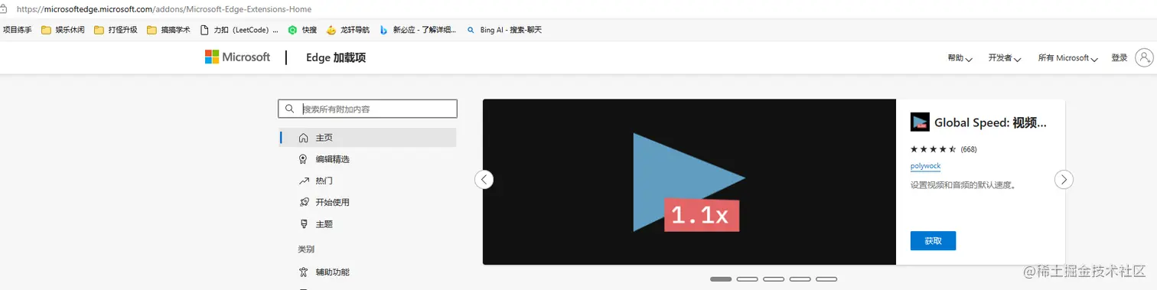The height and width of the screenshot is (290, 1157).
Task: Click the lock icon in address bar
Action: pyautogui.click(x=4, y=9)
